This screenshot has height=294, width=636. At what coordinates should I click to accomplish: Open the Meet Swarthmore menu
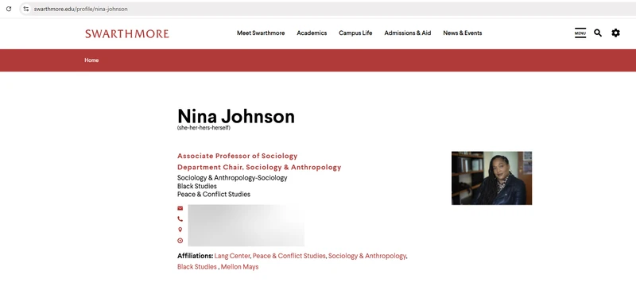click(x=261, y=33)
